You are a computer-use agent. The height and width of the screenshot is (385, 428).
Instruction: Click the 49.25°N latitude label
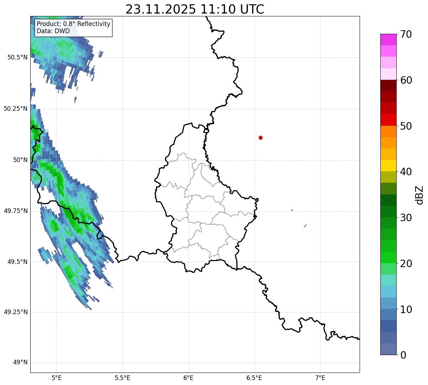(15, 312)
